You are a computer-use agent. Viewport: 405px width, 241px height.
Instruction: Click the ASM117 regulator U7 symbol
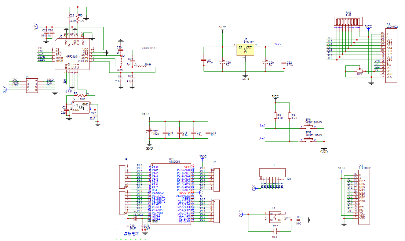click(245, 50)
